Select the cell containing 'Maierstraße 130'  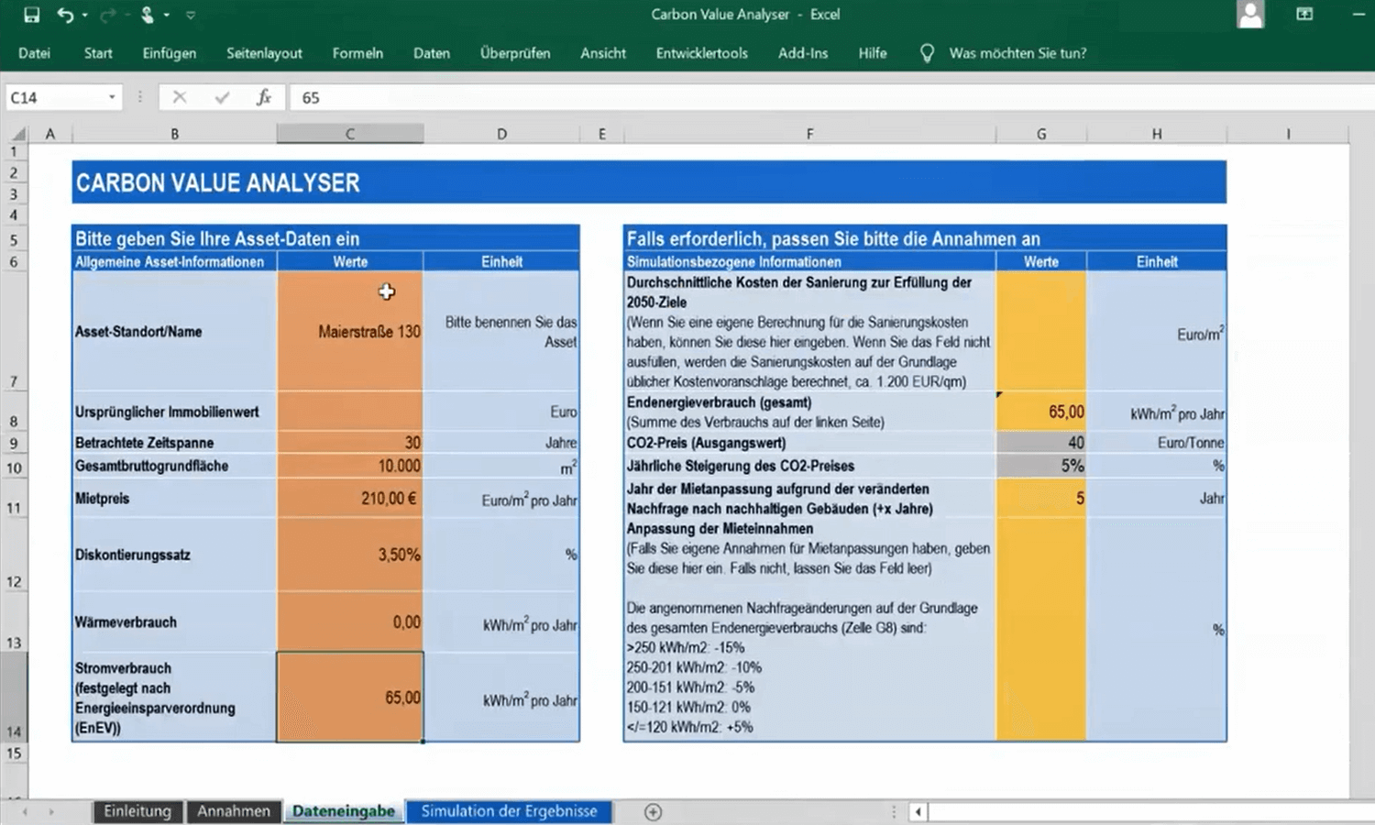pos(350,331)
